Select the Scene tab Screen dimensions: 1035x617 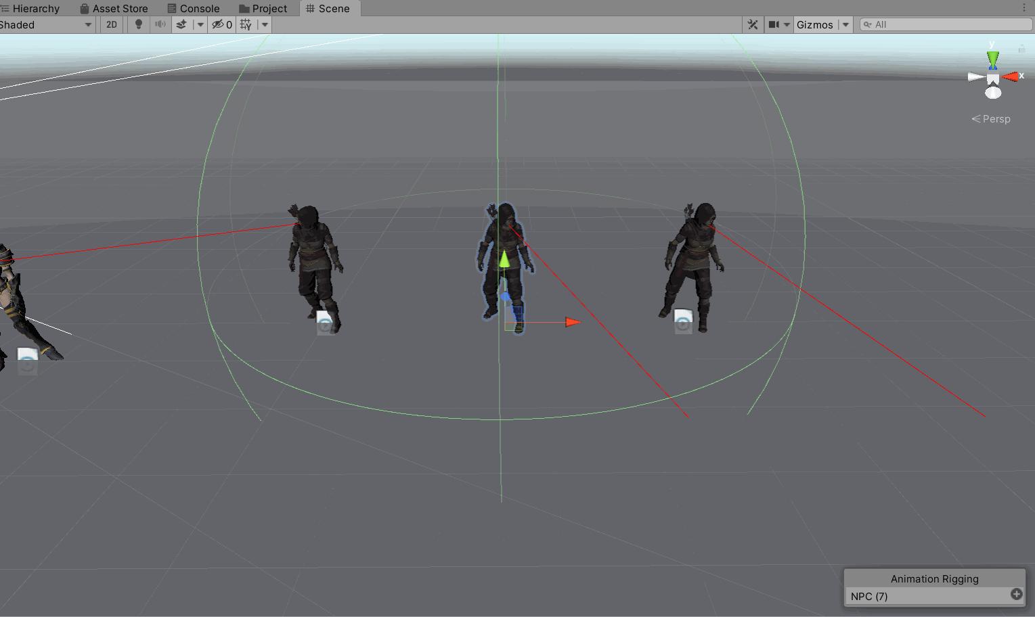pyautogui.click(x=328, y=8)
